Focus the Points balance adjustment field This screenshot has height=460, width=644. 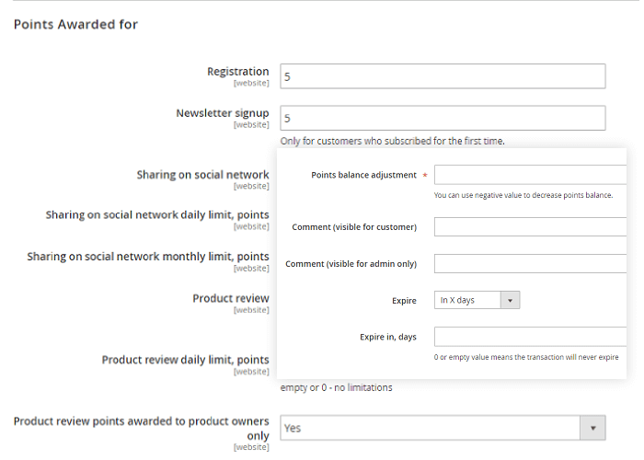click(530, 175)
